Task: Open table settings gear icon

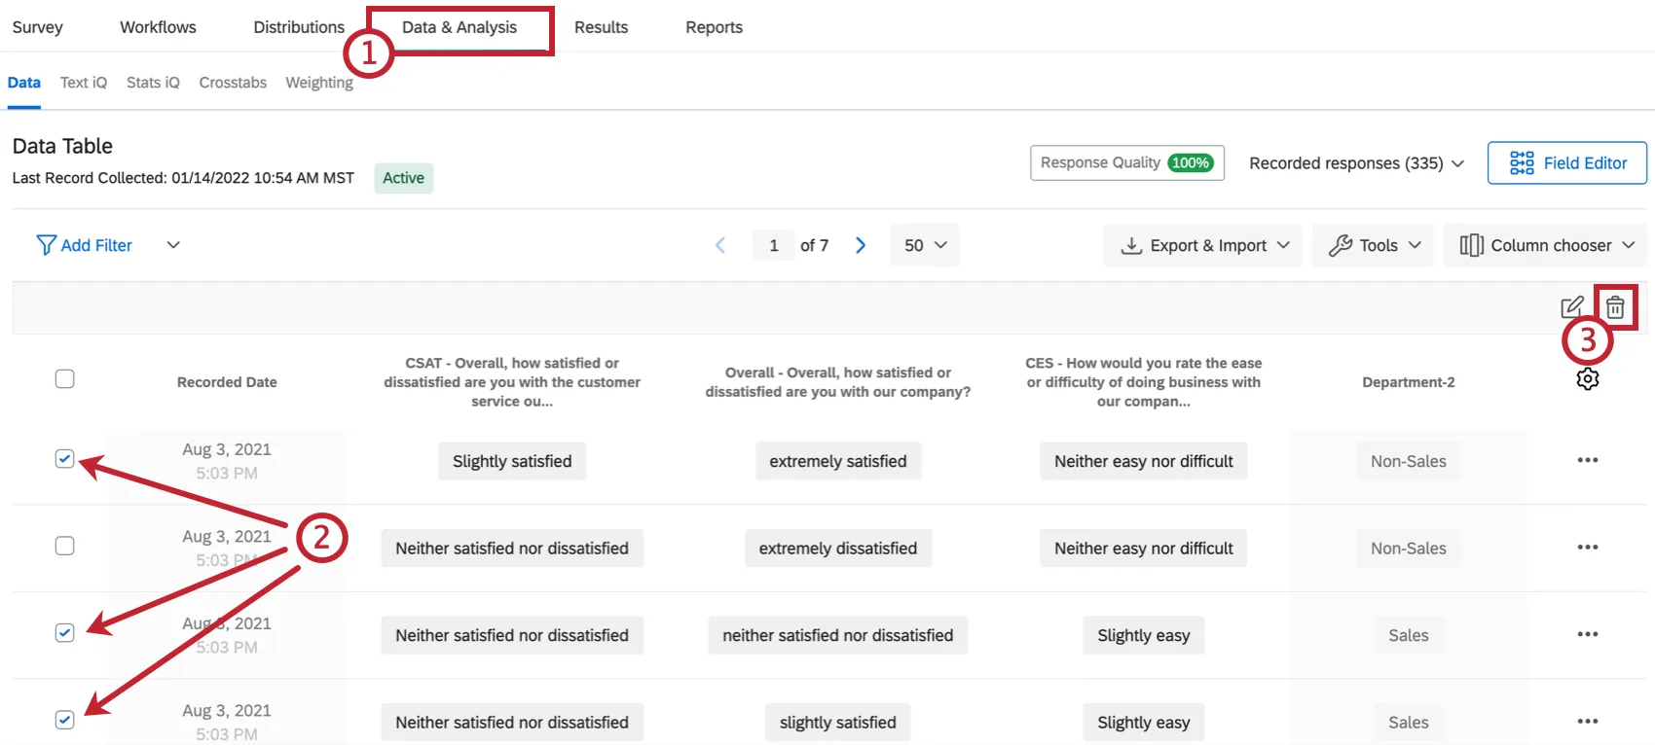Action: click(1587, 379)
